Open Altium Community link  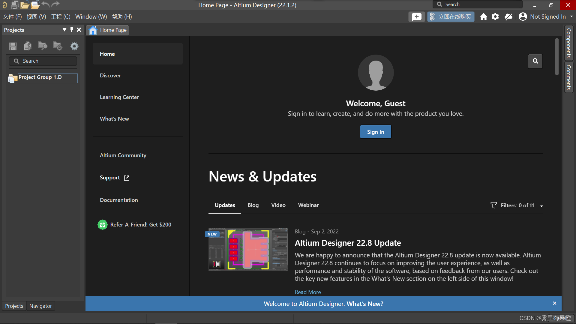coord(123,155)
